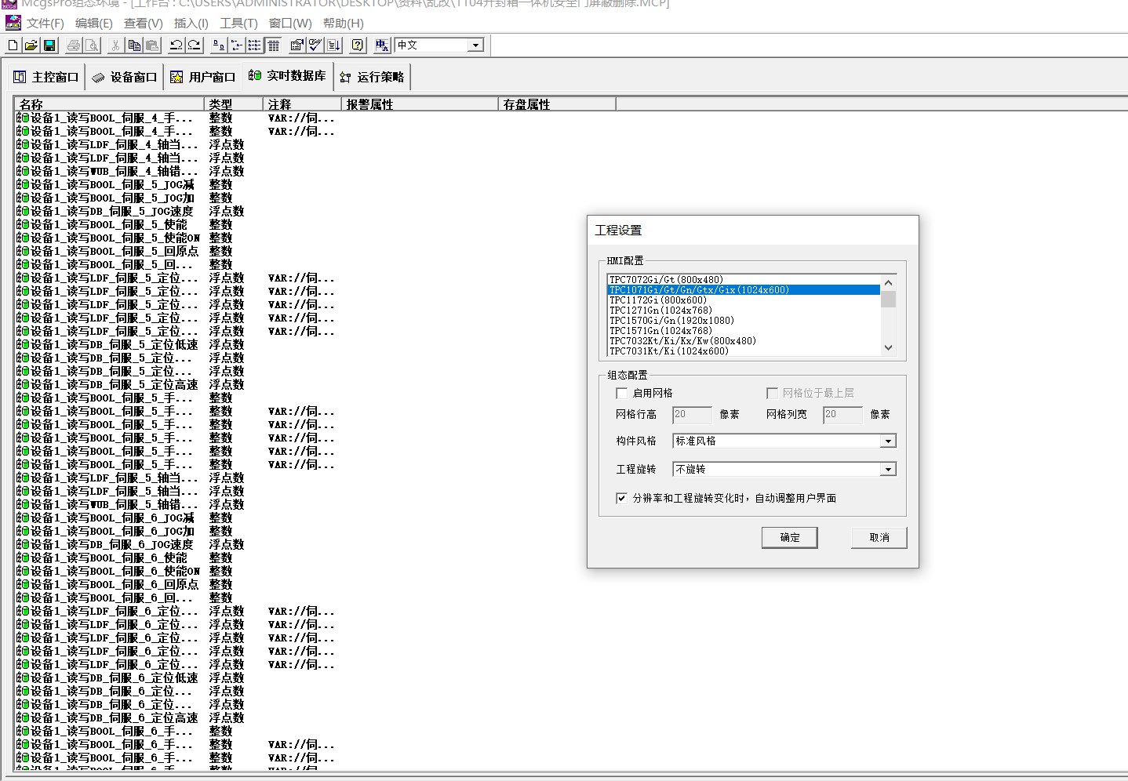
Task: Toggle the 网格位于最上层 checkbox
Action: (772, 393)
